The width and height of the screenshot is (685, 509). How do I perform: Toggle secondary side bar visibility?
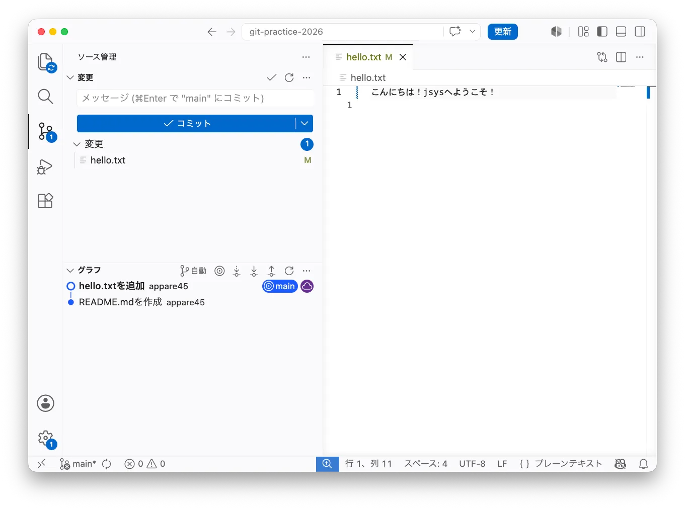click(640, 32)
